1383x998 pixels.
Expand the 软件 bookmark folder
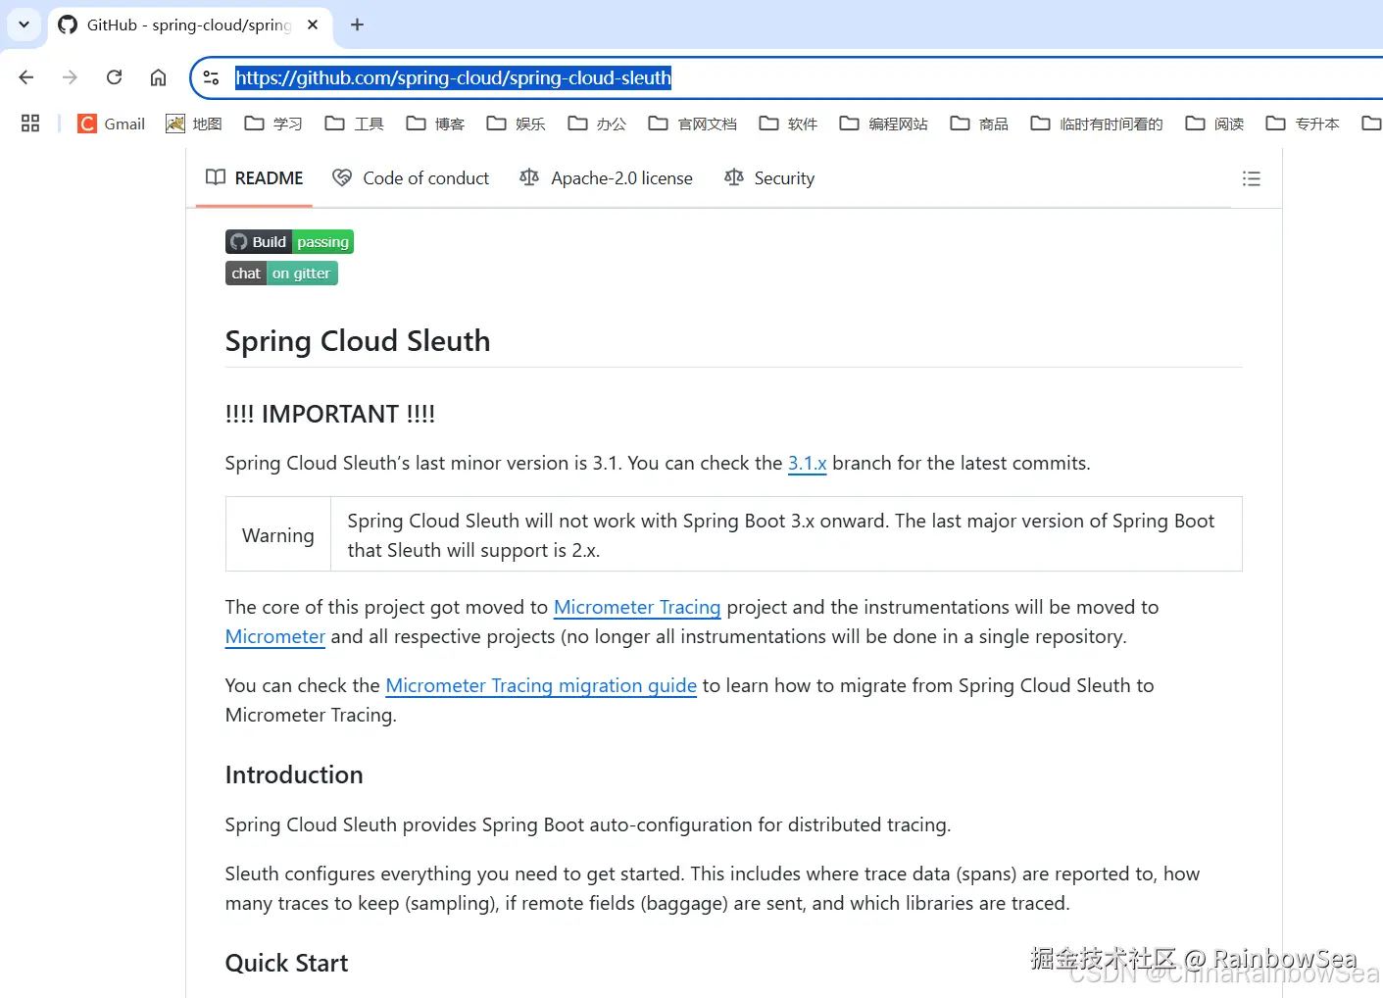pyautogui.click(x=788, y=124)
